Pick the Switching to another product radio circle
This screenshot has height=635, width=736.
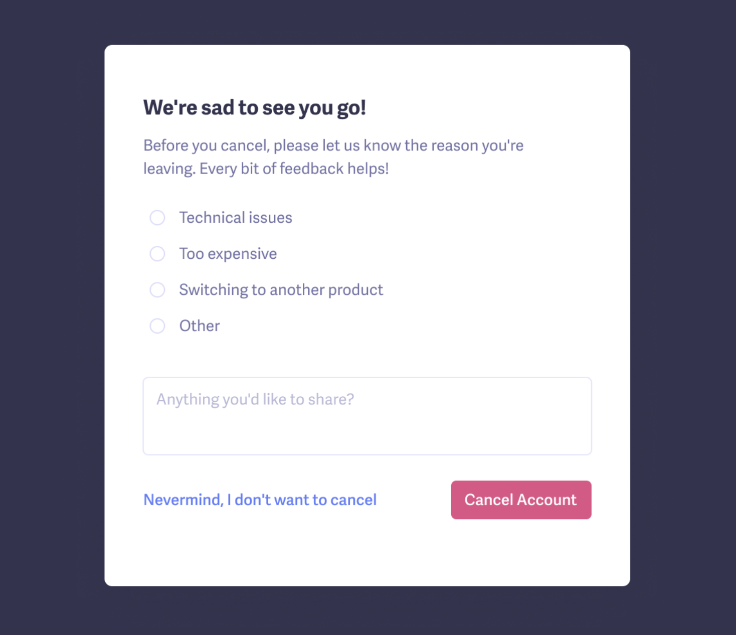(x=157, y=290)
